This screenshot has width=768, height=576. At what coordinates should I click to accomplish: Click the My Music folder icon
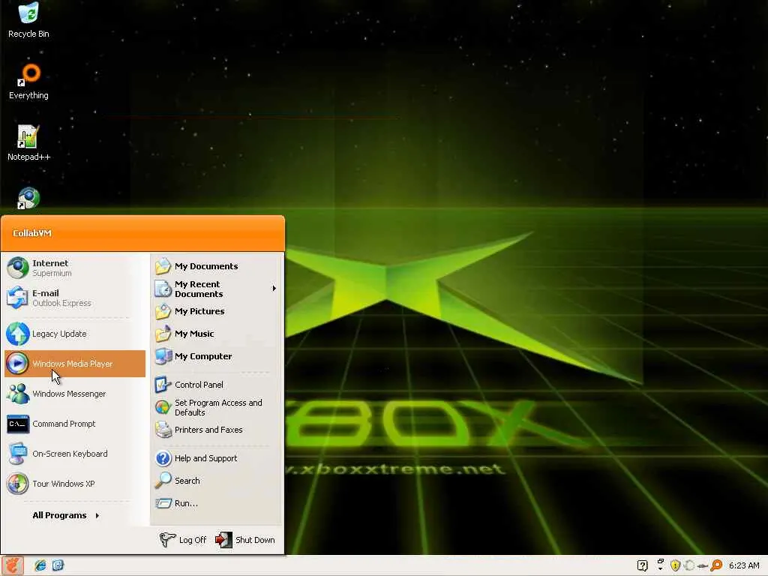[x=163, y=334]
